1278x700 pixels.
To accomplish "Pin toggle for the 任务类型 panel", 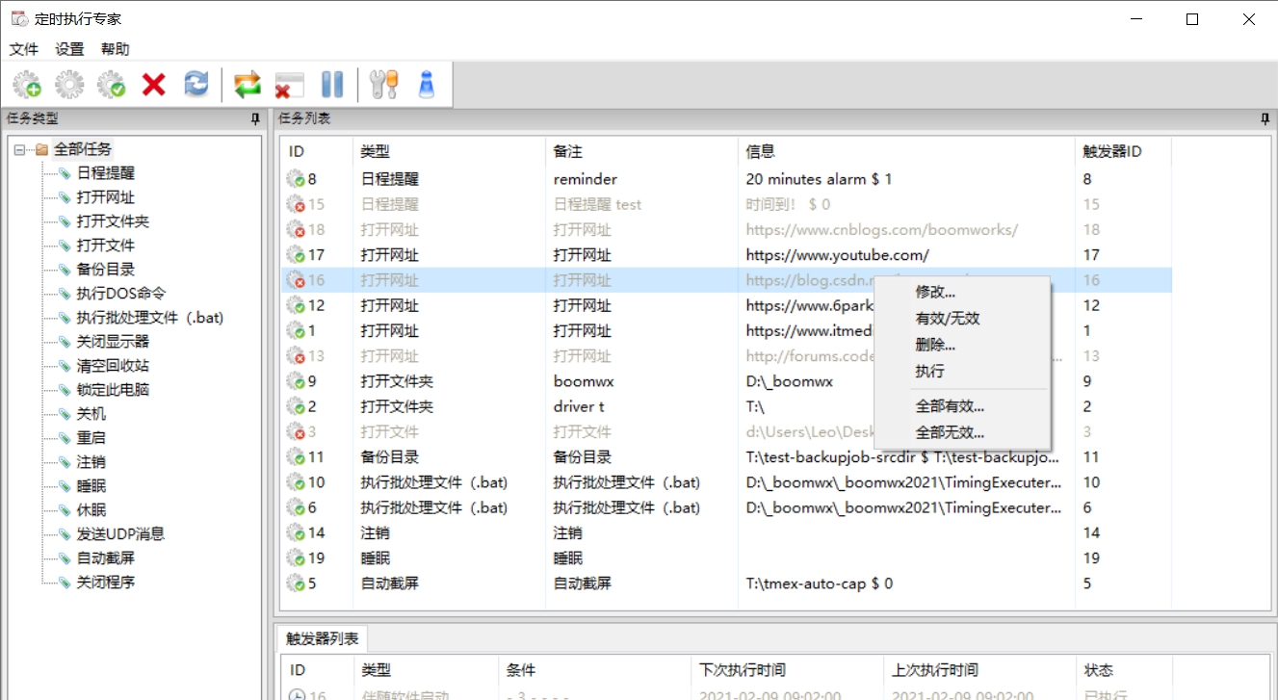I will pyautogui.click(x=255, y=118).
